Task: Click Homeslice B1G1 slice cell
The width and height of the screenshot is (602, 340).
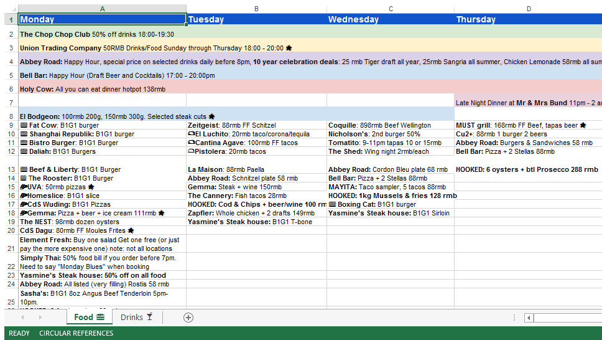Action: [x=102, y=196]
